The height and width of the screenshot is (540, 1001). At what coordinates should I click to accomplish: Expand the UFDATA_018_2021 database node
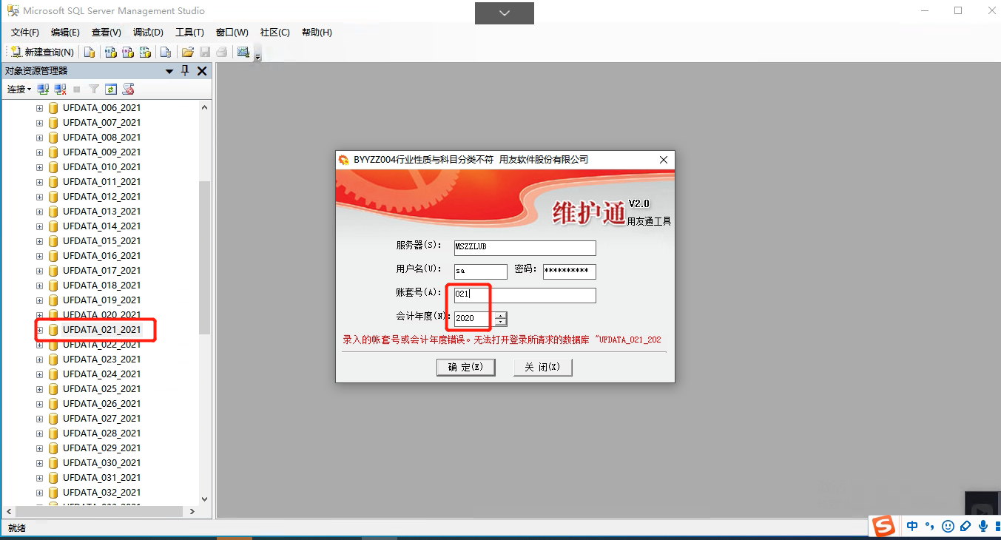(x=40, y=286)
